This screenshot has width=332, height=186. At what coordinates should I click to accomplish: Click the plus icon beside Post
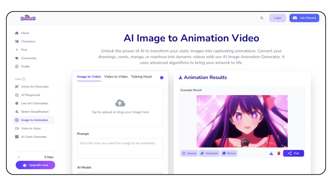click(x=17, y=50)
